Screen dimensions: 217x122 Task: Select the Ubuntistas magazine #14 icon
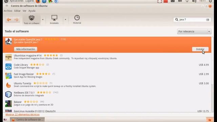pyautogui.click(x=8, y=57)
